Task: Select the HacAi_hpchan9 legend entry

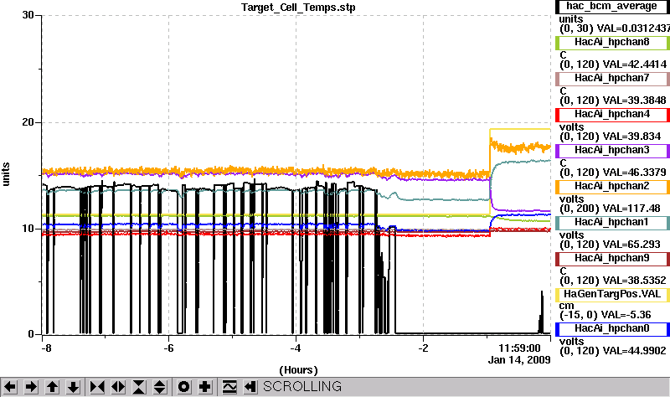Action: click(x=612, y=259)
